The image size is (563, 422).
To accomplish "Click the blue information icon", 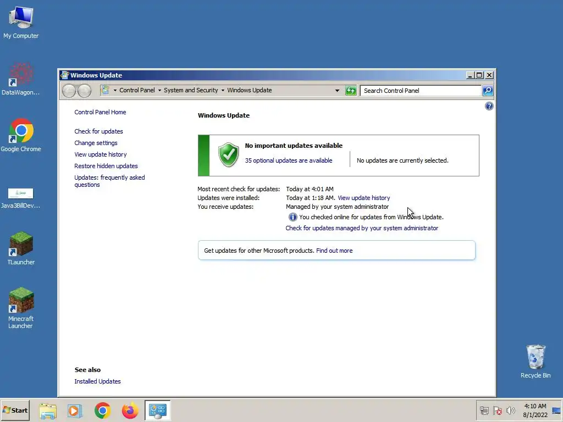I will click(292, 217).
